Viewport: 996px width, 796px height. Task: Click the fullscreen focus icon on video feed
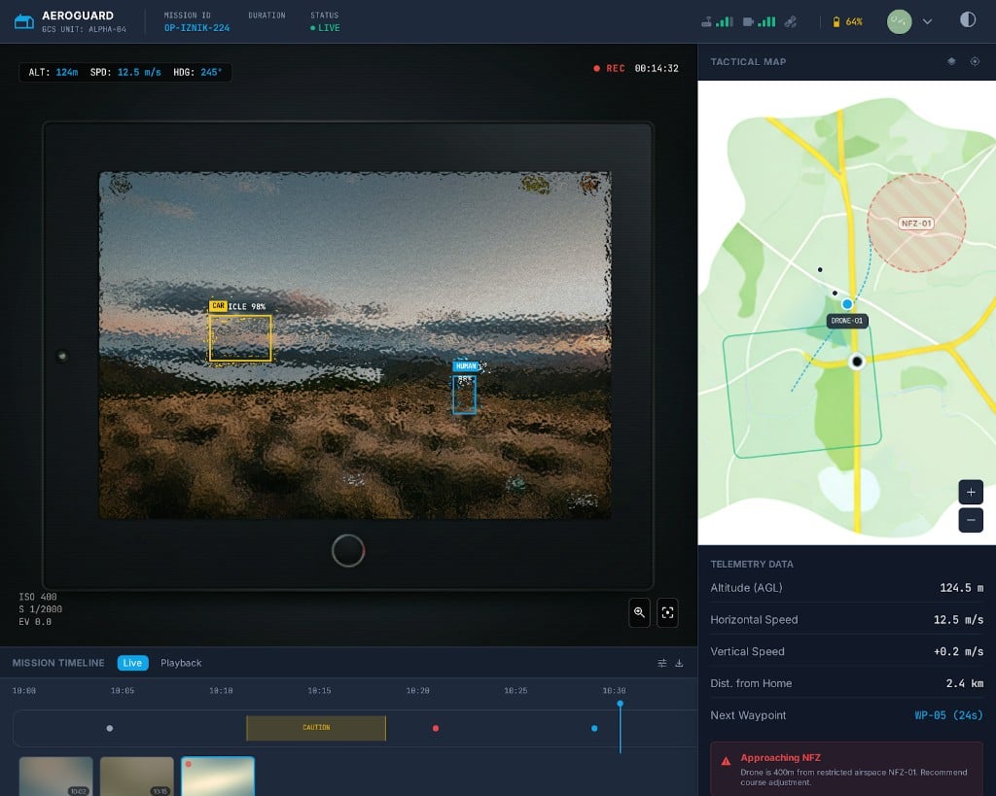668,613
